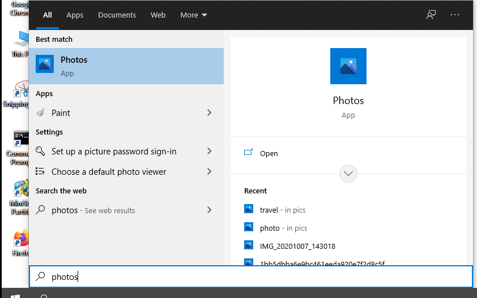This screenshot has height=298, width=477.
Task: Expand the Paint result arrow
Action: tap(209, 113)
